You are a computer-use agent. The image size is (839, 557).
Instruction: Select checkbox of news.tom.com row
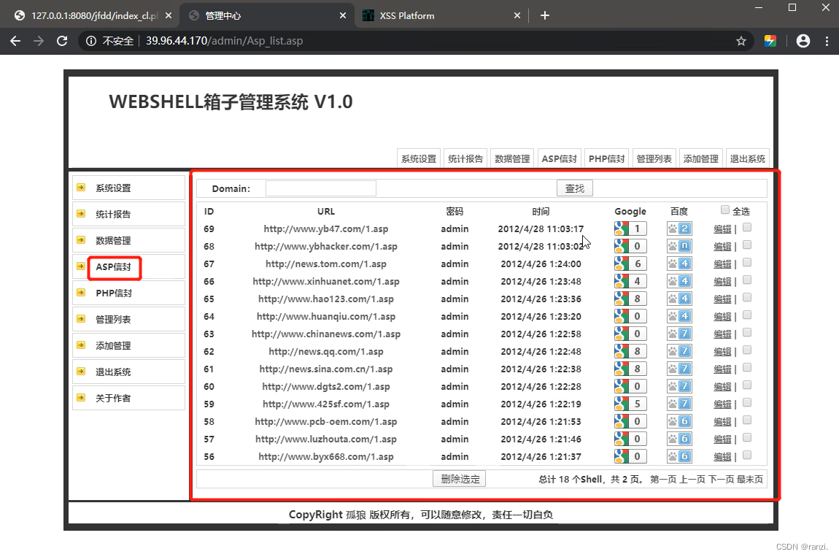pos(747,262)
